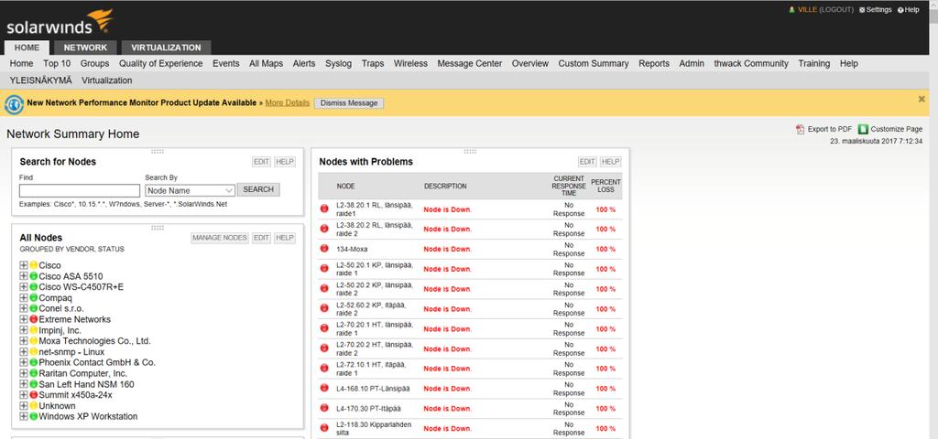Expand the Conel s.r.o. group

[x=23, y=308]
